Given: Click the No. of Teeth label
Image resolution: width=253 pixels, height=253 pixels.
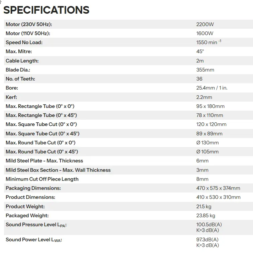Looking at the screenshot, I should pyautogui.click(x=20, y=79).
